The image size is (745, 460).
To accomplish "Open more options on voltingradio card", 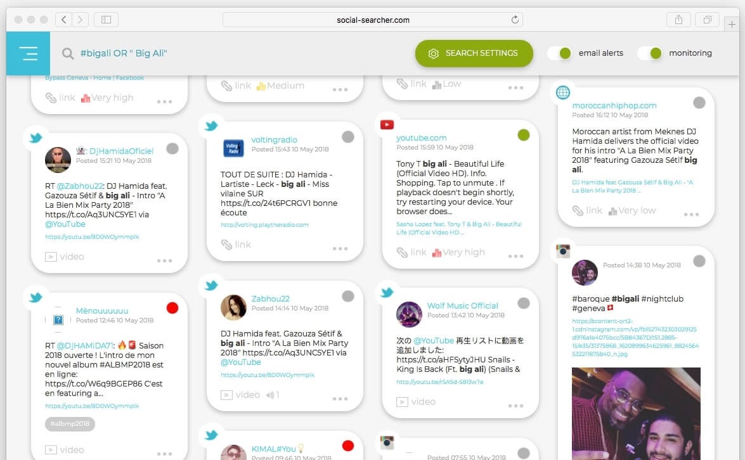I will tap(340, 249).
